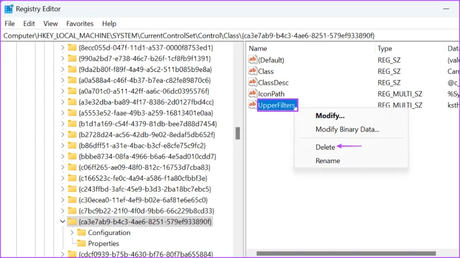The height and width of the screenshot is (258, 460).
Task: Select the Configuration subkey label
Action: (109, 233)
